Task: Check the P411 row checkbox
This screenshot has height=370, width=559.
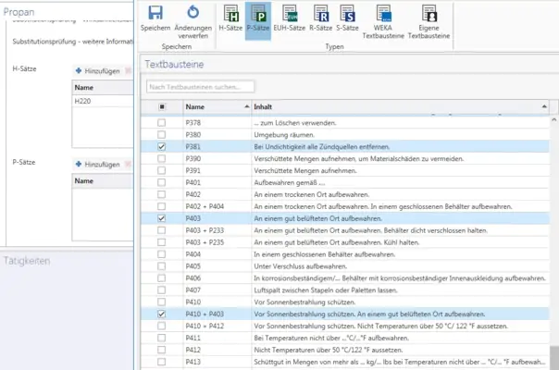Action: 161,338
